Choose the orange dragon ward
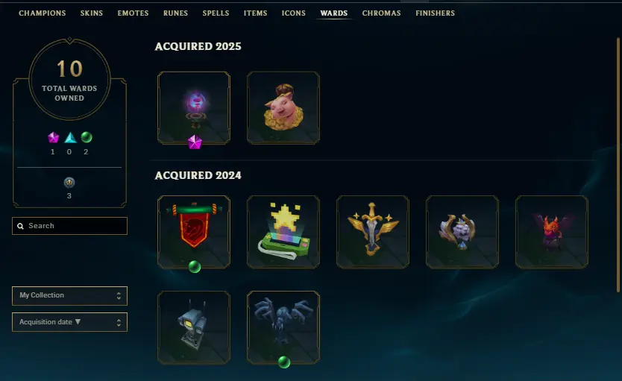Viewport: 622px width, 381px height. [552, 232]
